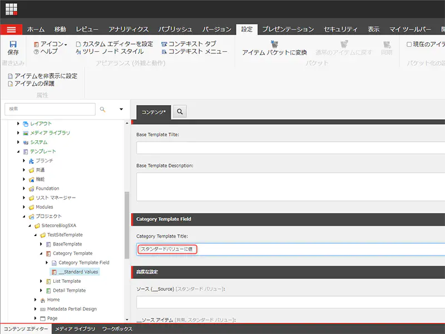Open ヘルプ help setting

(x=46, y=51)
